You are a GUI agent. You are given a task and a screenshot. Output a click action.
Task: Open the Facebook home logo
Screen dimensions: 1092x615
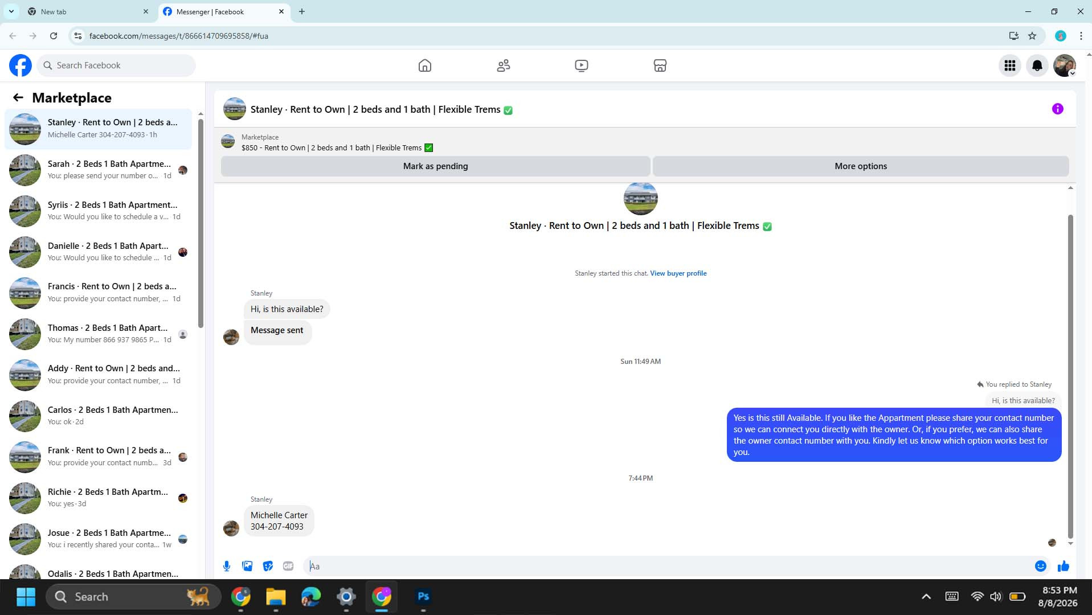21,65
